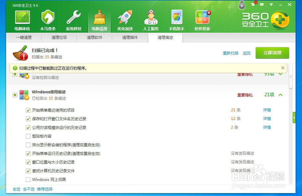Image resolution: width=302 pixels, height=196 pixels.
Task: Open 详情 for 保存和打开窗口文件名历史记录
Action: 267,119
